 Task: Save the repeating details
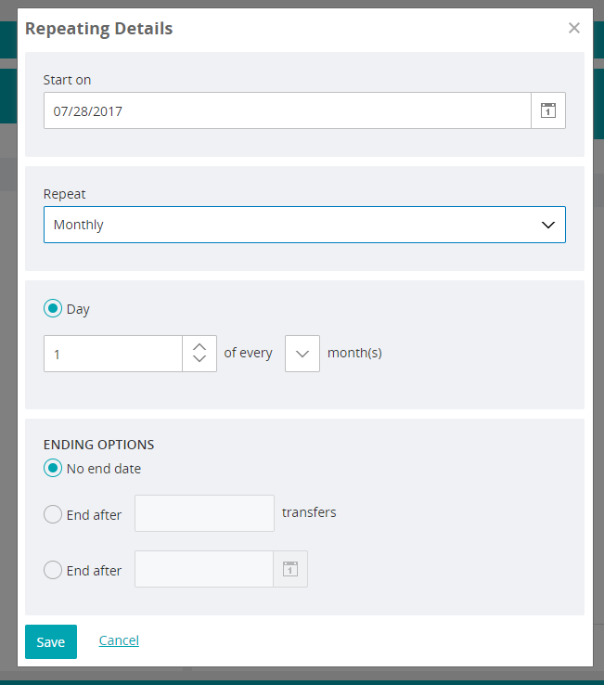(51, 641)
